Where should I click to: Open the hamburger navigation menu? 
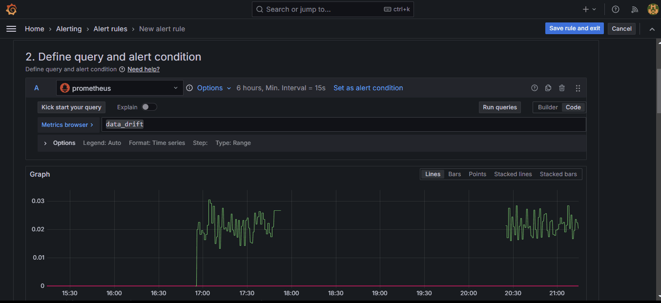pyautogui.click(x=11, y=29)
